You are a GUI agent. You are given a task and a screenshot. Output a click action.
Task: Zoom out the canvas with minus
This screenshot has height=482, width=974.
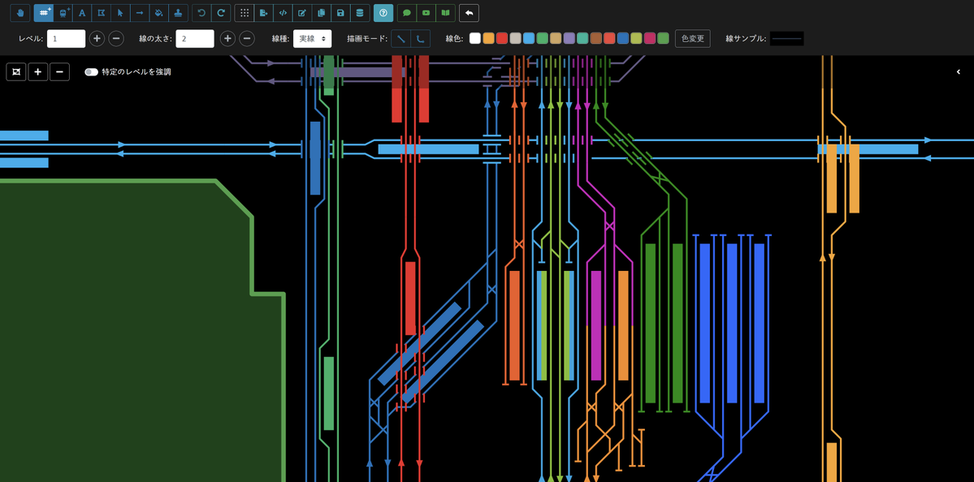[x=59, y=72]
